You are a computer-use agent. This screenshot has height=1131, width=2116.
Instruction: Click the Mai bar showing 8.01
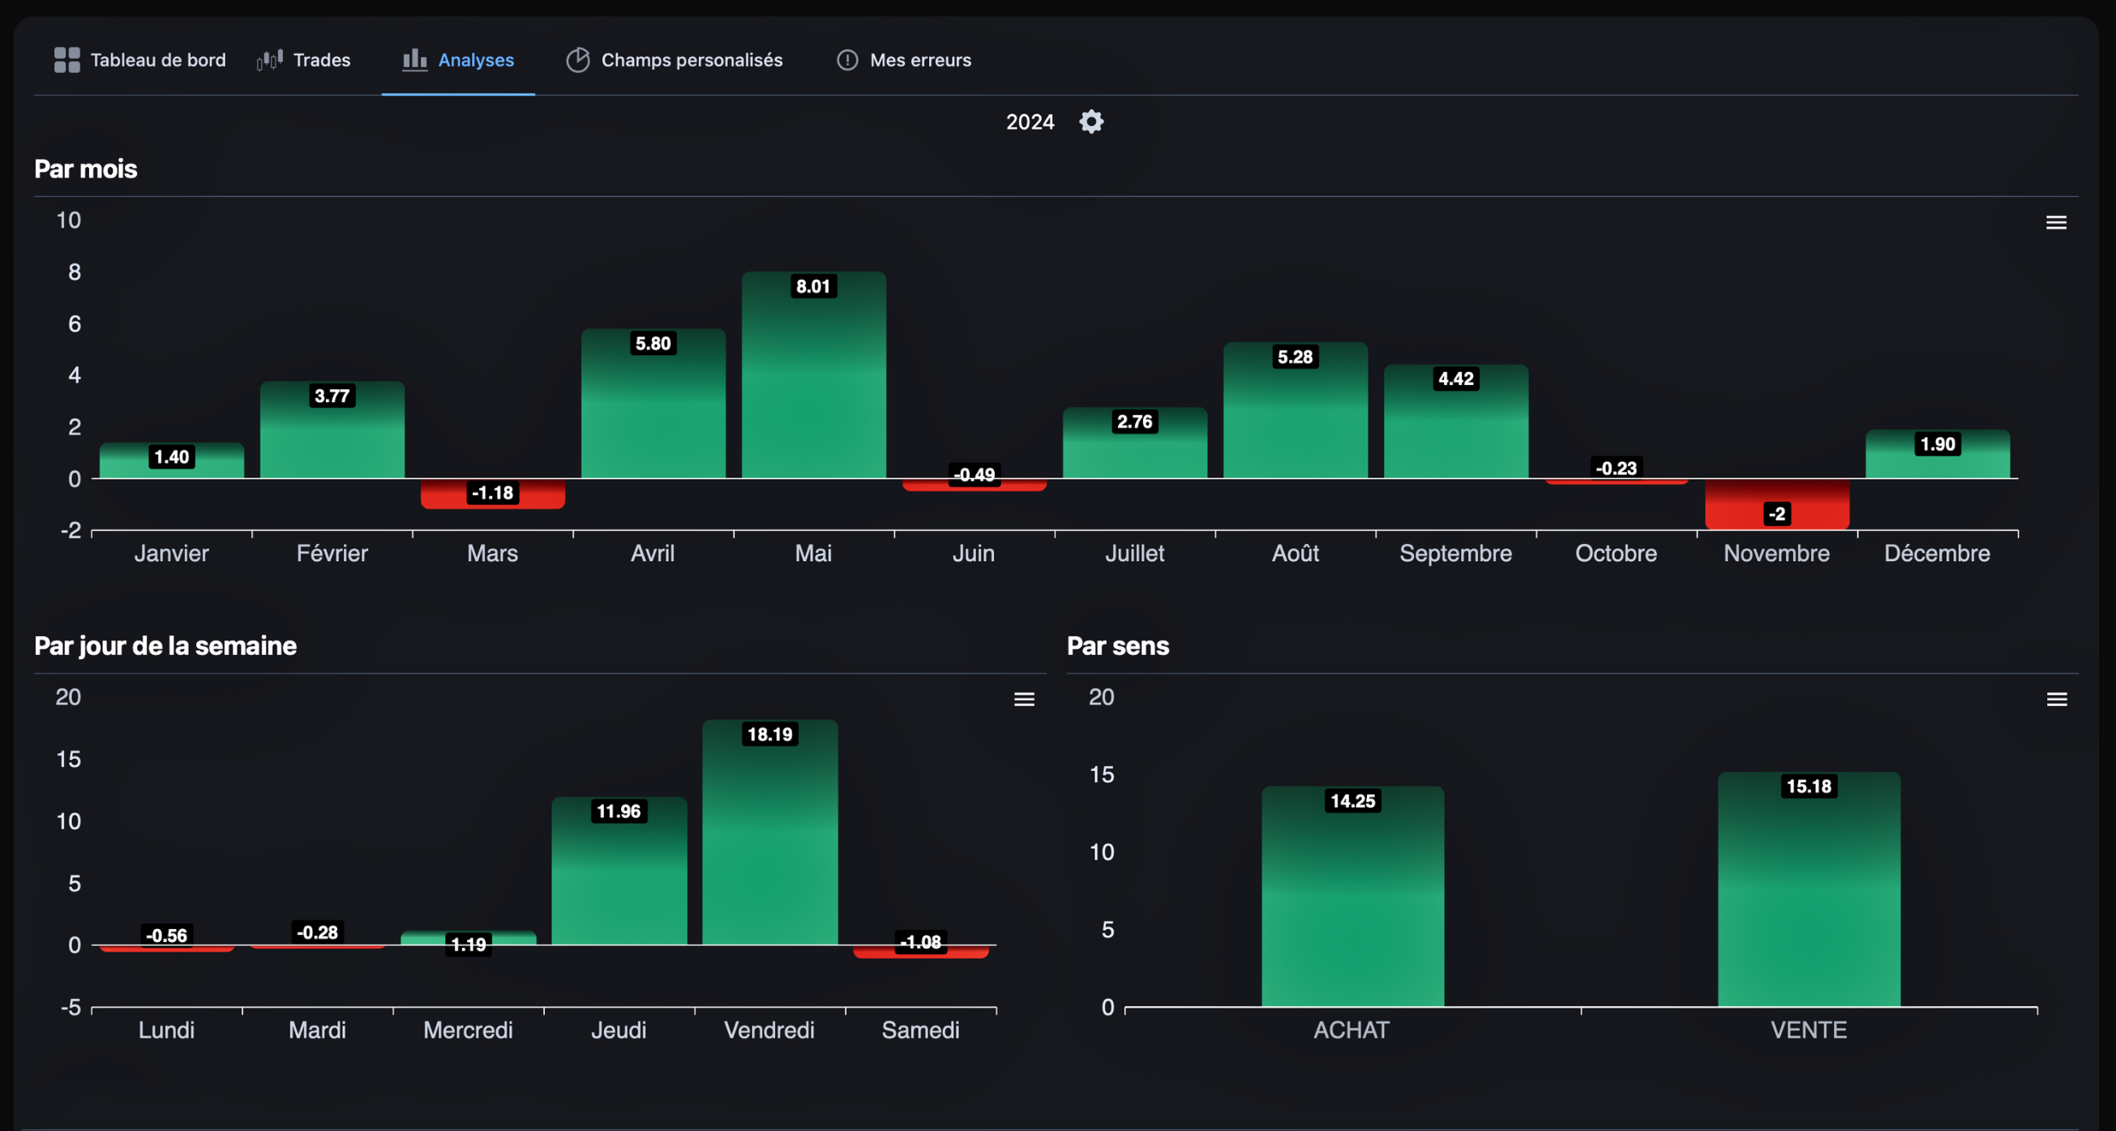pyautogui.click(x=813, y=386)
